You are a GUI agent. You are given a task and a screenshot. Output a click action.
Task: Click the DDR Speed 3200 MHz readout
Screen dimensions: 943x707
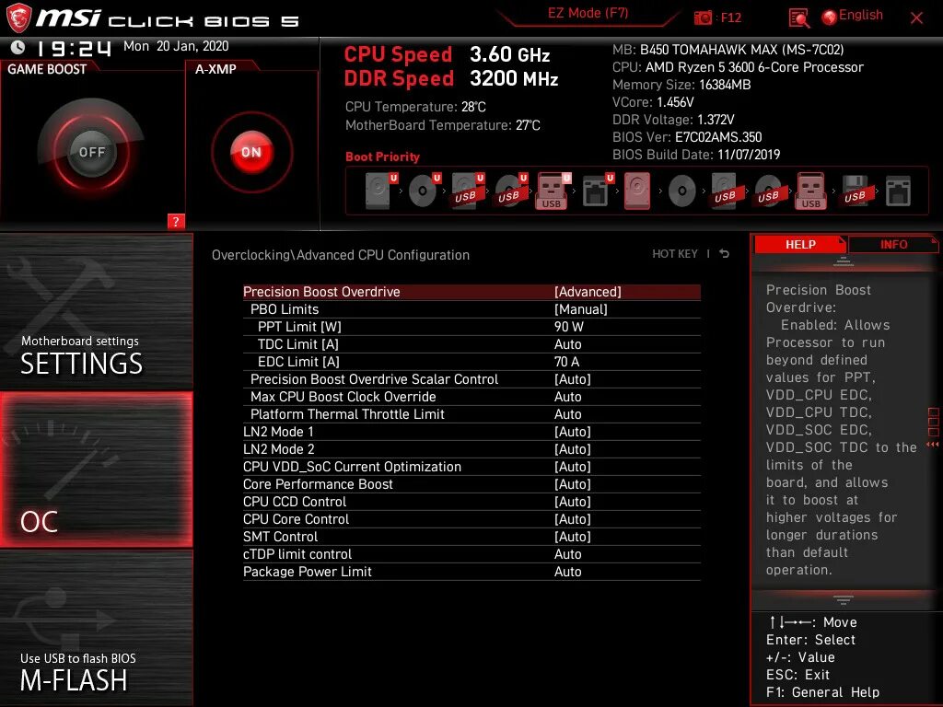tap(451, 79)
